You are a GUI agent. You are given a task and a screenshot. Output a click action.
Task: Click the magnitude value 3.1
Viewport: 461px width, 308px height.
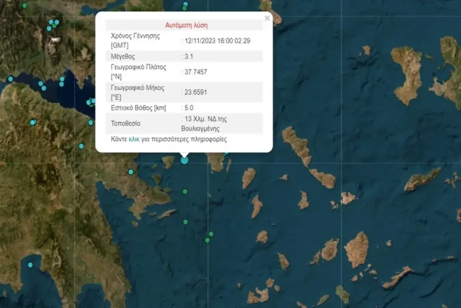pyautogui.click(x=189, y=56)
